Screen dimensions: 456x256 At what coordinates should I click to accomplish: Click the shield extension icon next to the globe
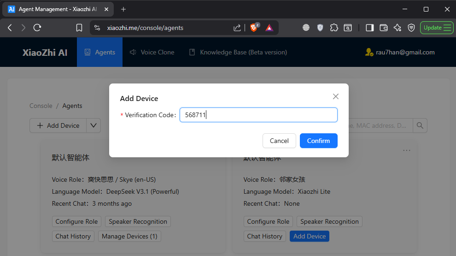(320, 28)
